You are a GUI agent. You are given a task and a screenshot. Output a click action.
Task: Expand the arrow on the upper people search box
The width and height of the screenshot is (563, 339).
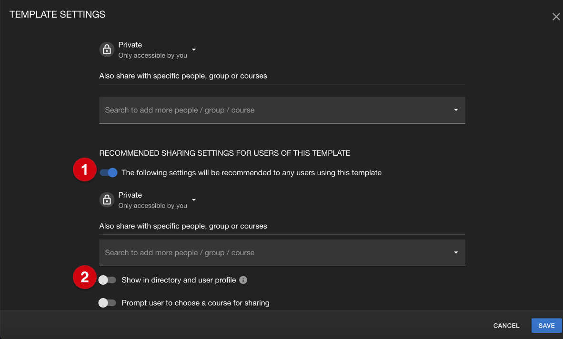pyautogui.click(x=456, y=110)
